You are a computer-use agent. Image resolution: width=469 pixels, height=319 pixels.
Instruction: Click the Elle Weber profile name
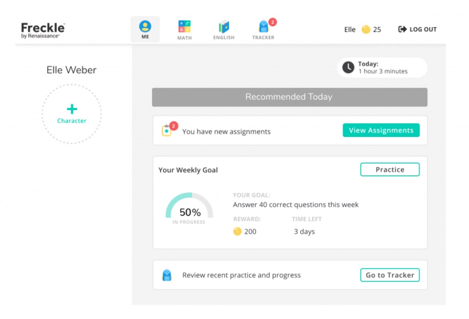point(71,70)
